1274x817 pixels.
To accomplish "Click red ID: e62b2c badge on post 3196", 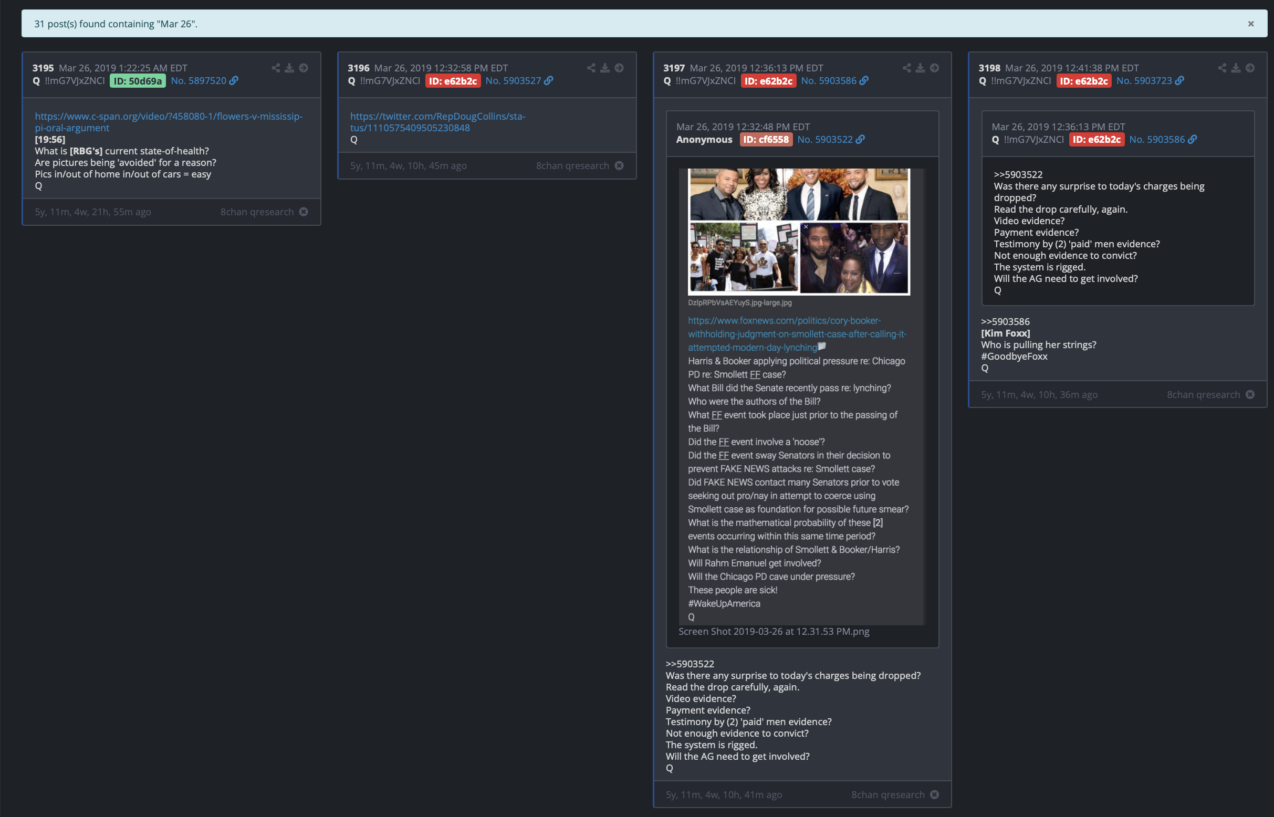I will tap(453, 81).
